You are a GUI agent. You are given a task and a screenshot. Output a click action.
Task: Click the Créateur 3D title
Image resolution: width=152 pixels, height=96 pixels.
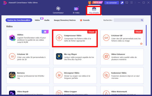(23, 54)
